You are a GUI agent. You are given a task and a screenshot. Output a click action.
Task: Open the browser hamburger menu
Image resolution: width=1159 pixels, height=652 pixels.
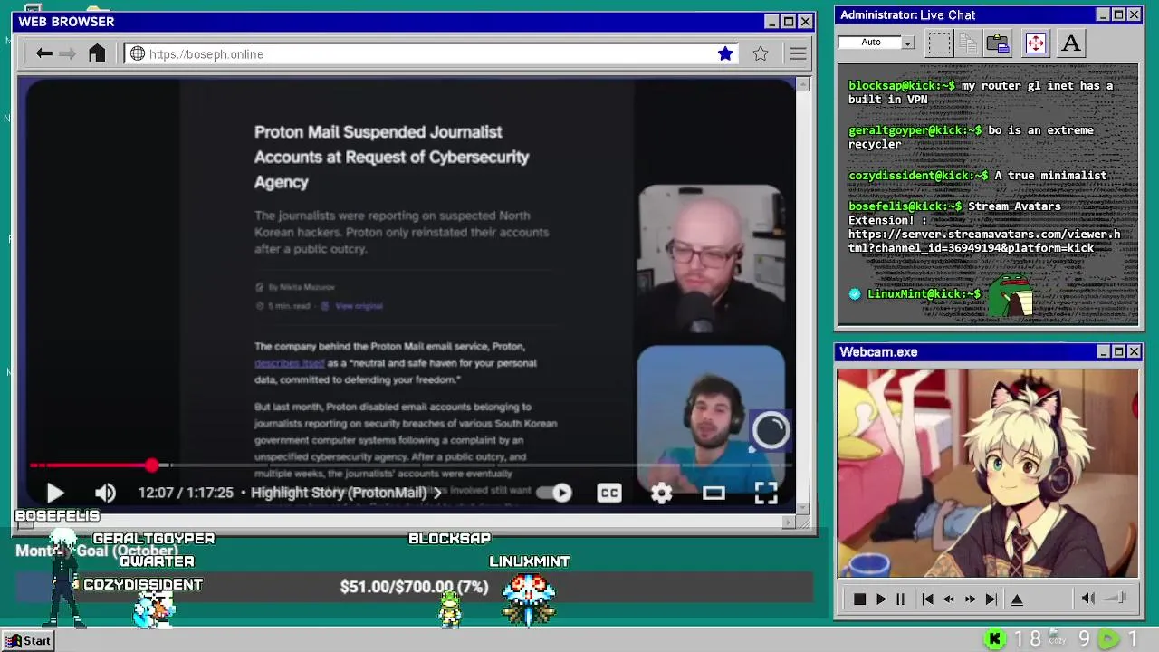(x=798, y=53)
